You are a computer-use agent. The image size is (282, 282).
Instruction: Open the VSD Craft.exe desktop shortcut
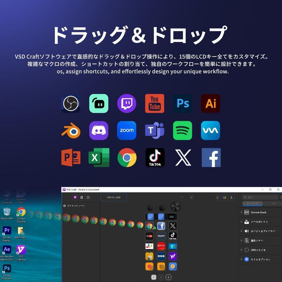coord(21,253)
